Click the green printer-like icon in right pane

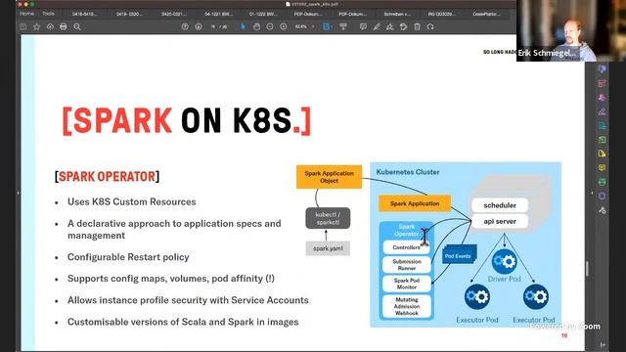pyautogui.click(x=603, y=182)
